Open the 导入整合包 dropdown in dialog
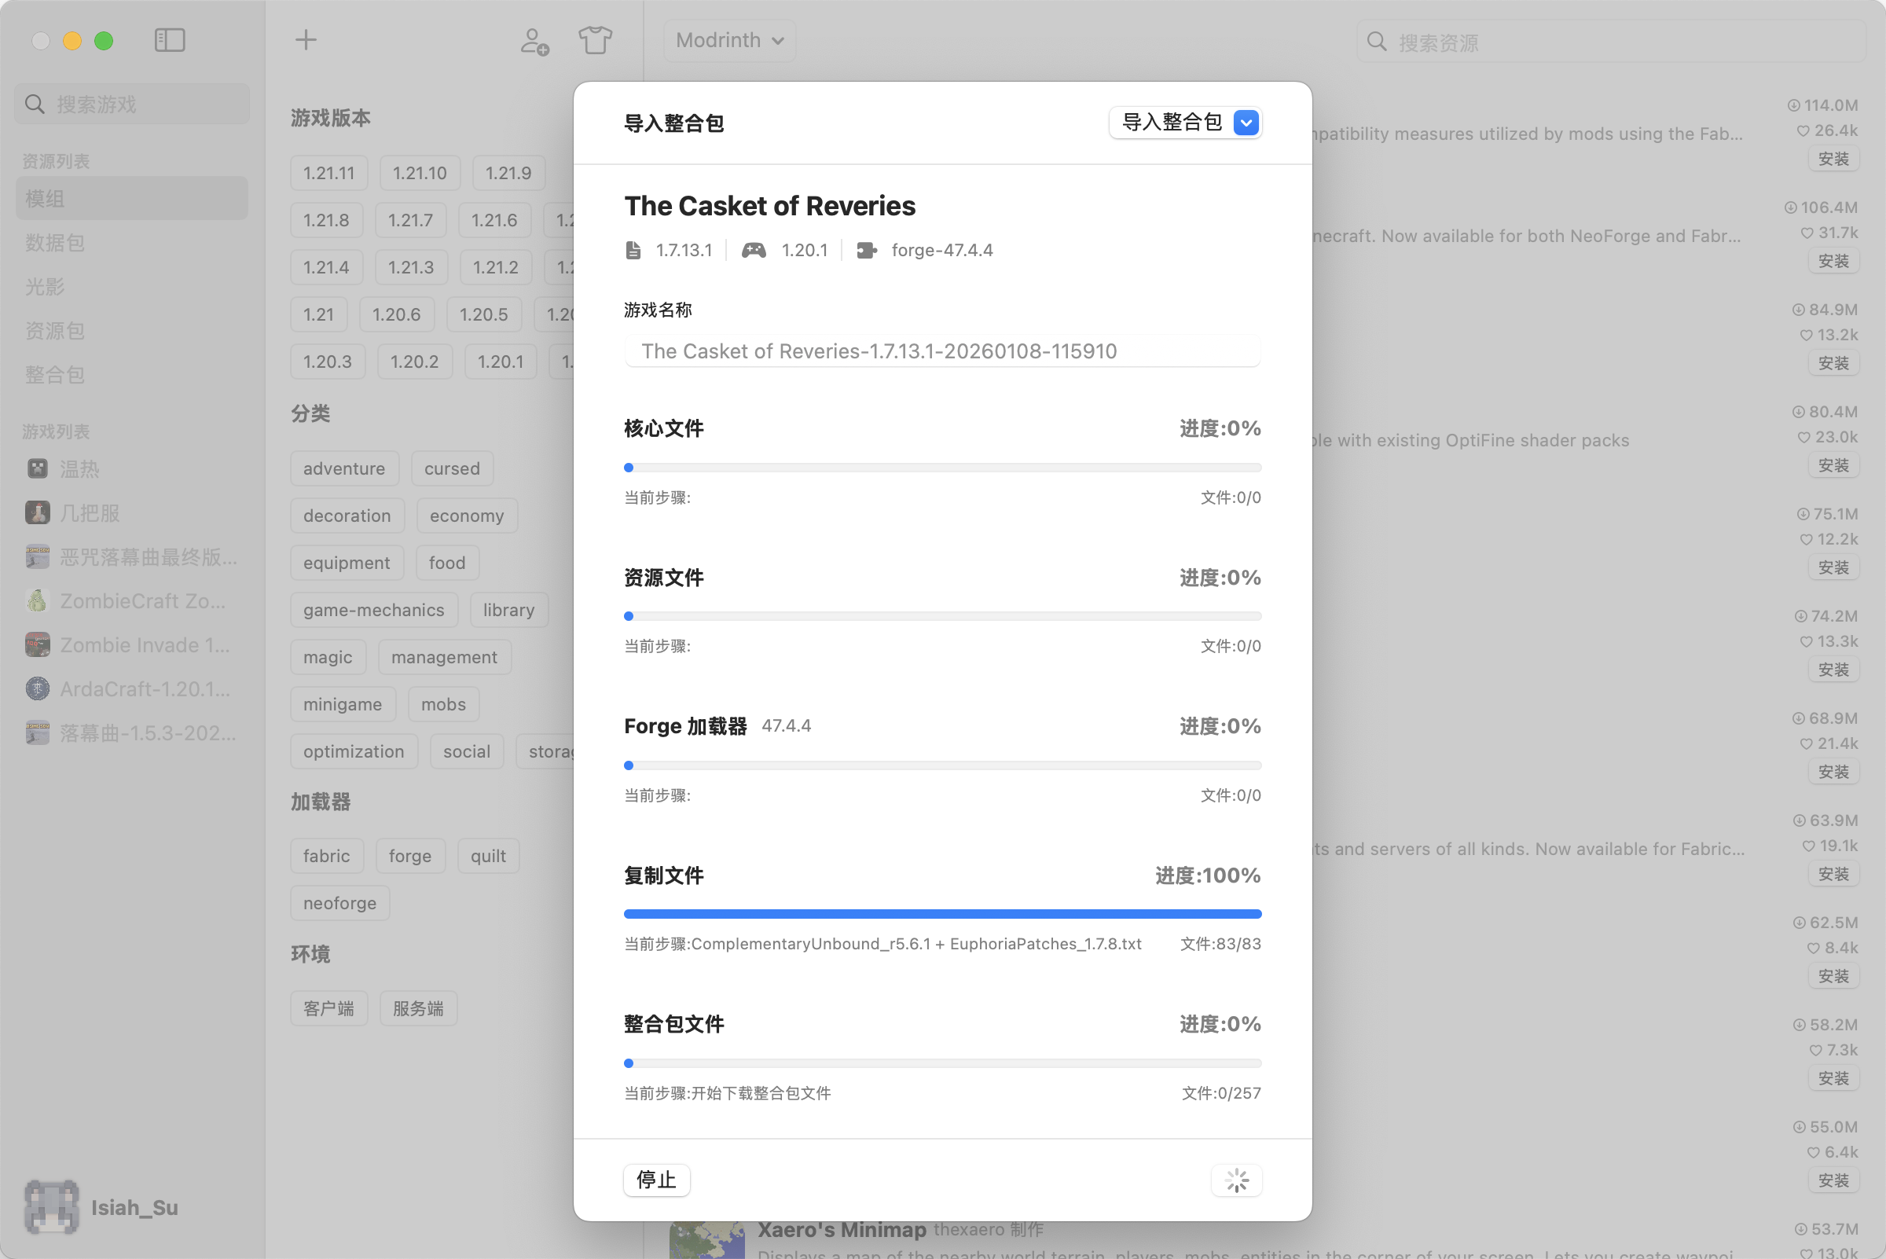The image size is (1886, 1259). point(1185,122)
